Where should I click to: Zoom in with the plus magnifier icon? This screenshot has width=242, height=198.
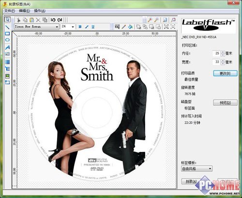(150, 20)
